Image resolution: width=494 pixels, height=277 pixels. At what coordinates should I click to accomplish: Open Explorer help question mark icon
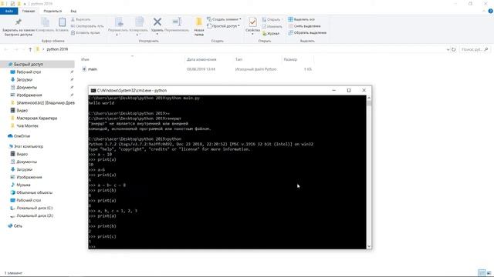[491, 11]
